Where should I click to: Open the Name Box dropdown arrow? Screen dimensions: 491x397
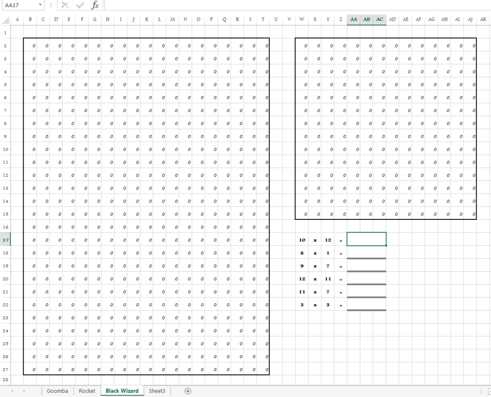click(40, 5)
